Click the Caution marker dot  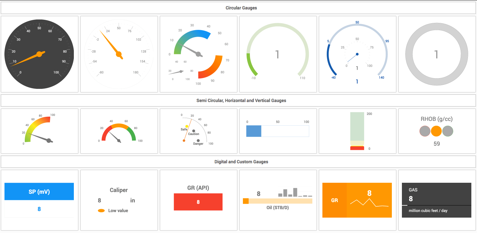[194, 131]
